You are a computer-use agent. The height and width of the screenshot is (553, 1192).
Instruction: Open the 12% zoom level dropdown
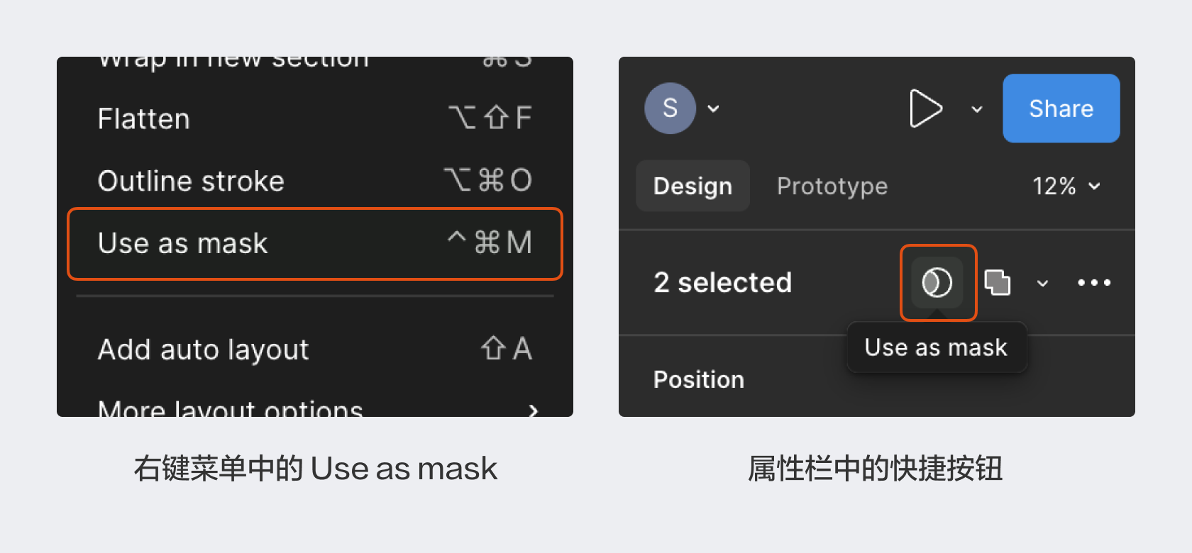(1066, 186)
